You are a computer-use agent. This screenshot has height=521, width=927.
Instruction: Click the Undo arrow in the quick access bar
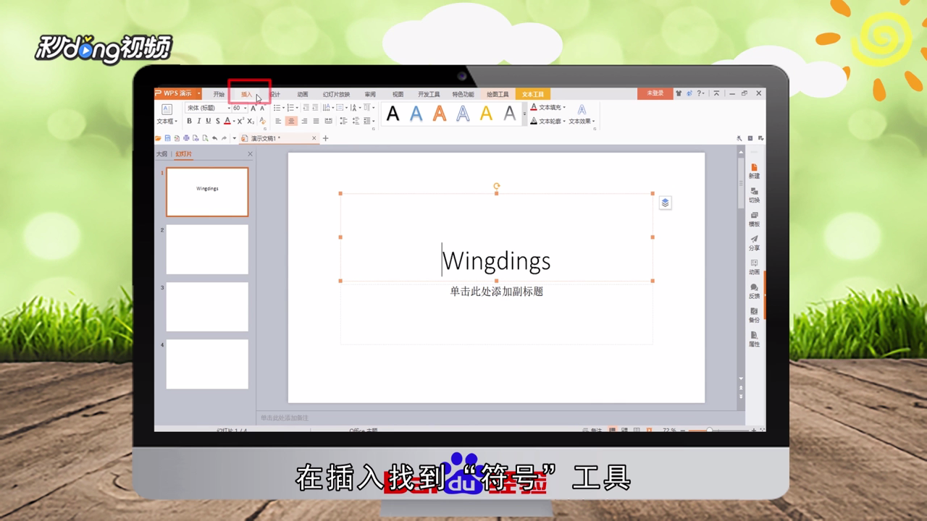[x=214, y=137]
